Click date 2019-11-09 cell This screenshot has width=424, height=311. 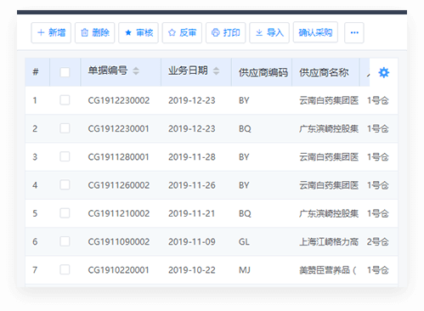192,242
